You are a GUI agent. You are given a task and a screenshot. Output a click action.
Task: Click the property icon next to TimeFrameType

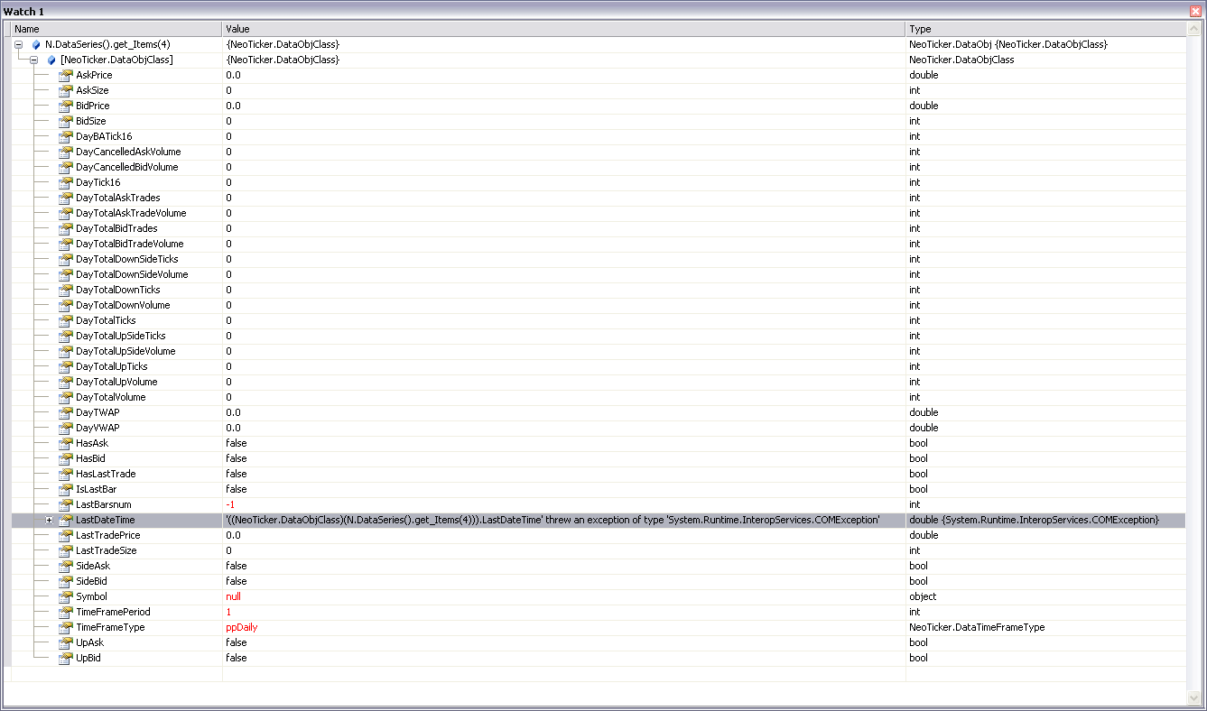pos(64,627)
